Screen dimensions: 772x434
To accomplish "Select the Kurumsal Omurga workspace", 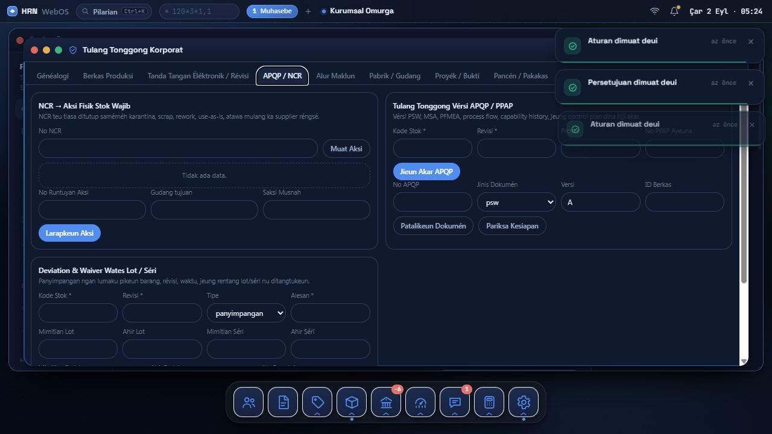I will tap(358, 11).
